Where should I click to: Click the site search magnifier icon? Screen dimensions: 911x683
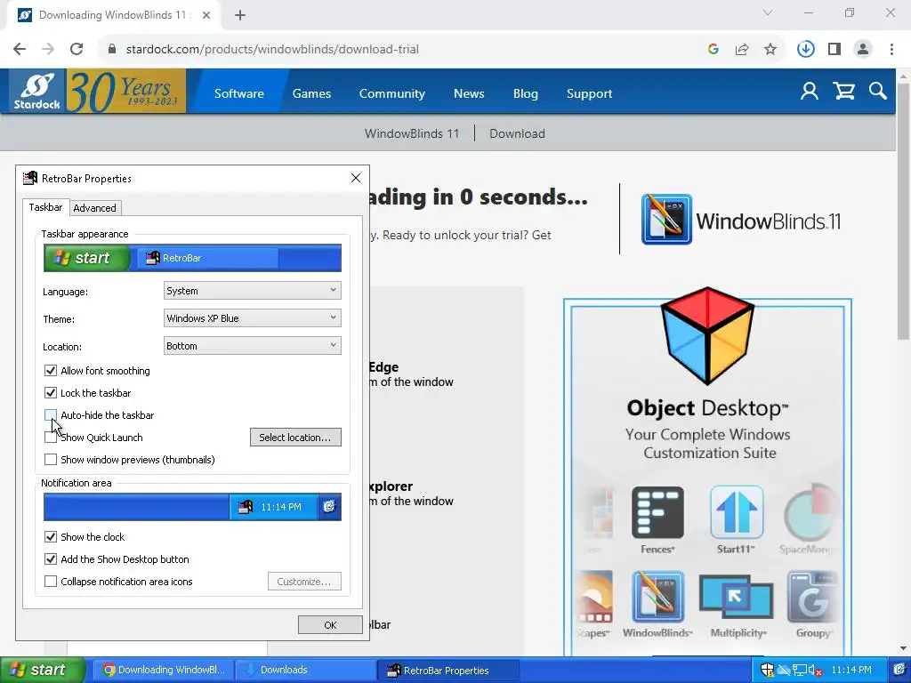[x=877, y=92]
